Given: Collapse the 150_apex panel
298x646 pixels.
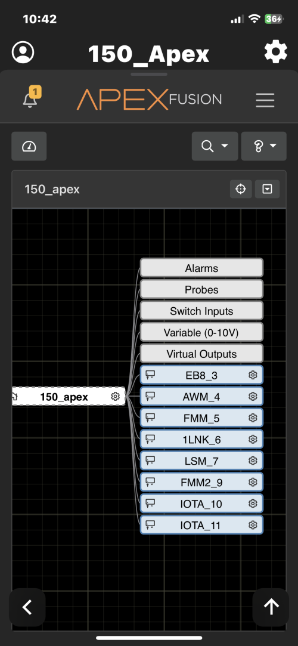Looking at the screenshot, I should point(268,189).
